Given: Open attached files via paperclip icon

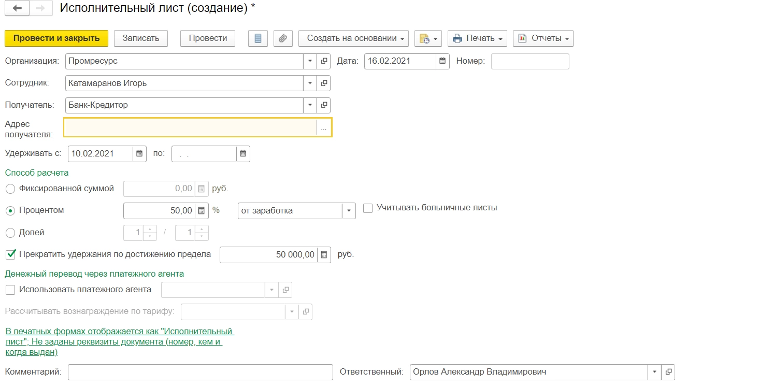Looking at the screenshot, I should (x=282, y=38).
